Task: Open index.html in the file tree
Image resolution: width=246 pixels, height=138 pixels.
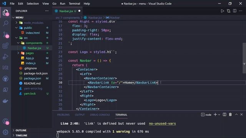Action: 33,33
